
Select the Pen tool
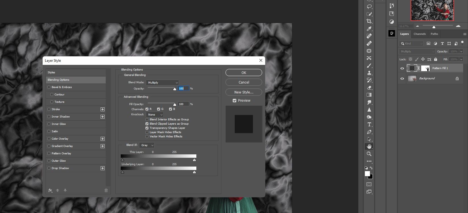pyautogui.click(x=369, y=132)
